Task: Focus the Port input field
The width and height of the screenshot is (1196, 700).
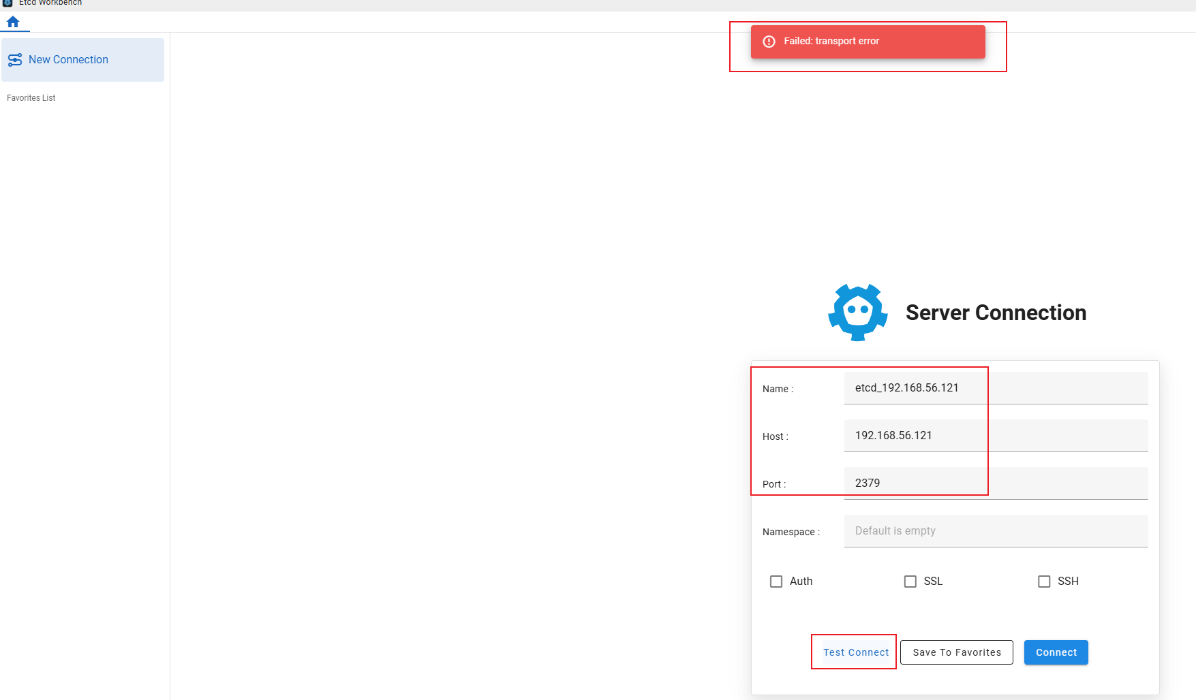Action: [x=996, y=483]
